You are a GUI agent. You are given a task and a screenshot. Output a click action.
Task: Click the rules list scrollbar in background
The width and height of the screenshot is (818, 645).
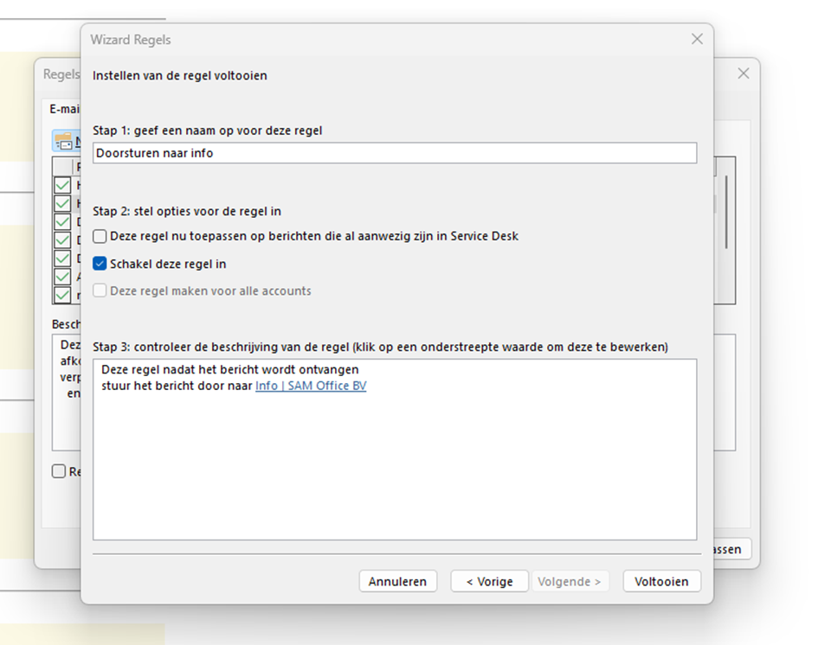coord(725,212)
